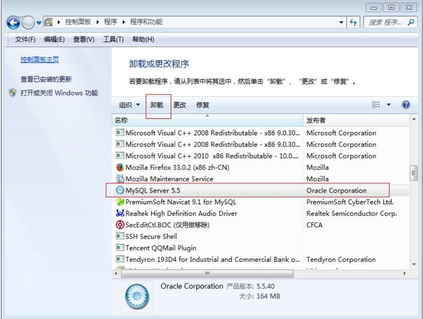The image size is (423, 319).
Task: Select MySQL Server 5.5 entry name
Action: coord(153,191)
